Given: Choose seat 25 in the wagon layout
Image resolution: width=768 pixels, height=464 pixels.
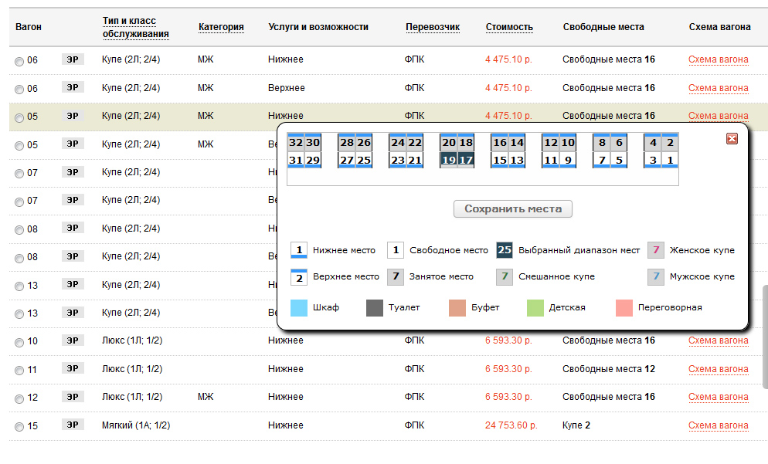Looking at the screenshot, I should [x=364, y=161].
